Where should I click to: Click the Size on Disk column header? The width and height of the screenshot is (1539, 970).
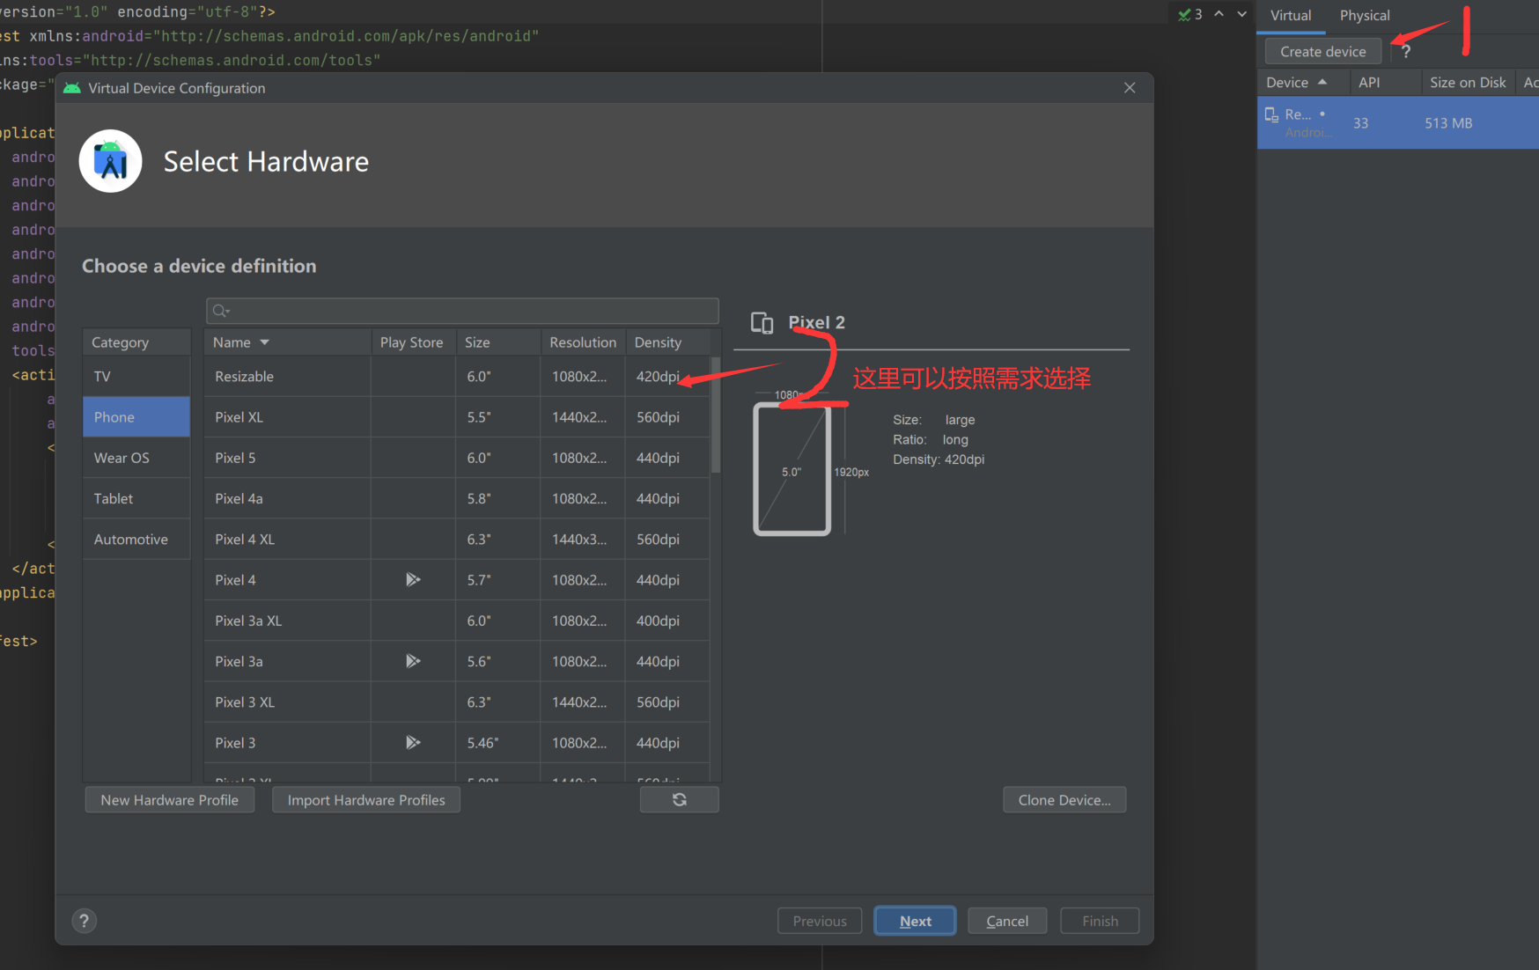coord(1468,82)
